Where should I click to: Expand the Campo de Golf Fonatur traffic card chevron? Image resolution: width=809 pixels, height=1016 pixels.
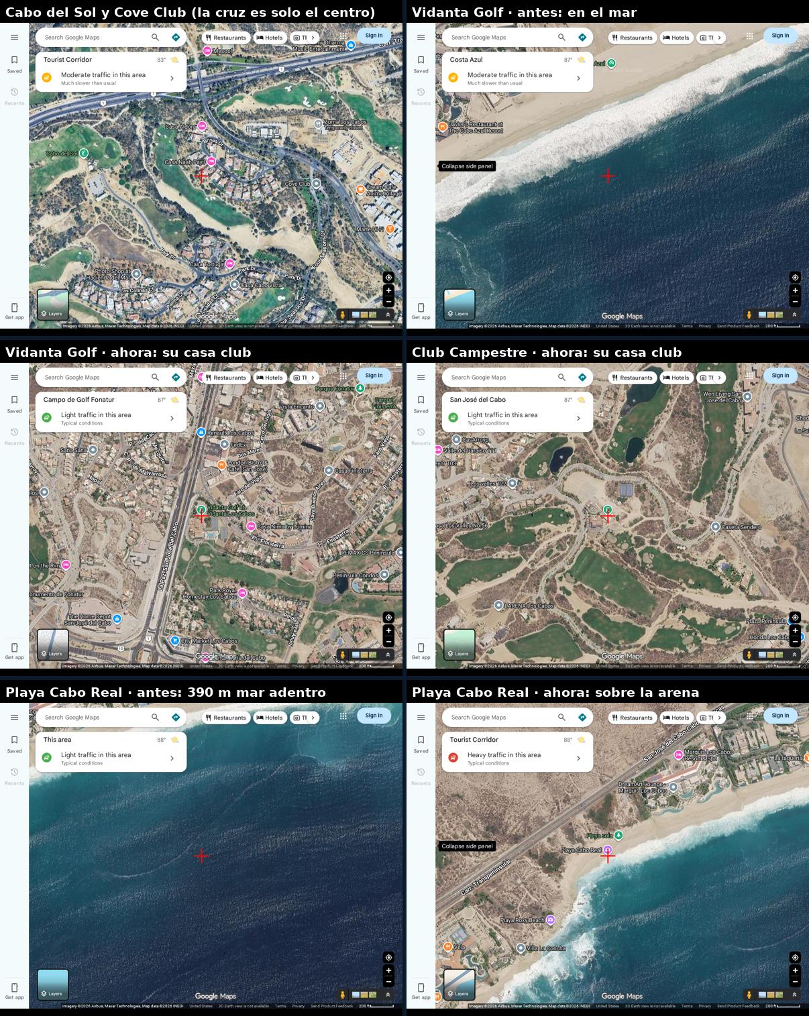[172, 418]
